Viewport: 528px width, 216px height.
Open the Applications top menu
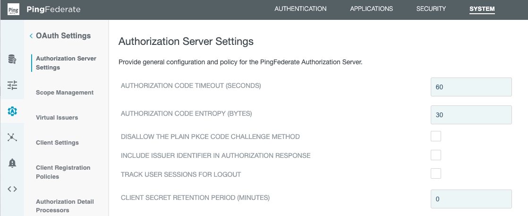point(371,9)
